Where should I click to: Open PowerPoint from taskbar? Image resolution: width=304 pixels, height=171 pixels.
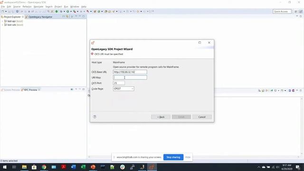[x=93, y=167]
